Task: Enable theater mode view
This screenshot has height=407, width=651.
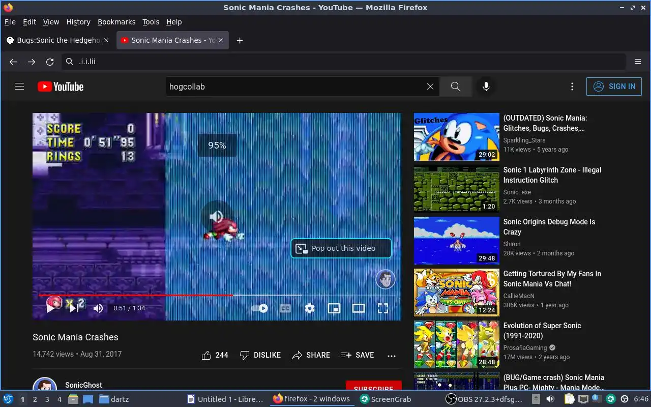Action: 359,308
